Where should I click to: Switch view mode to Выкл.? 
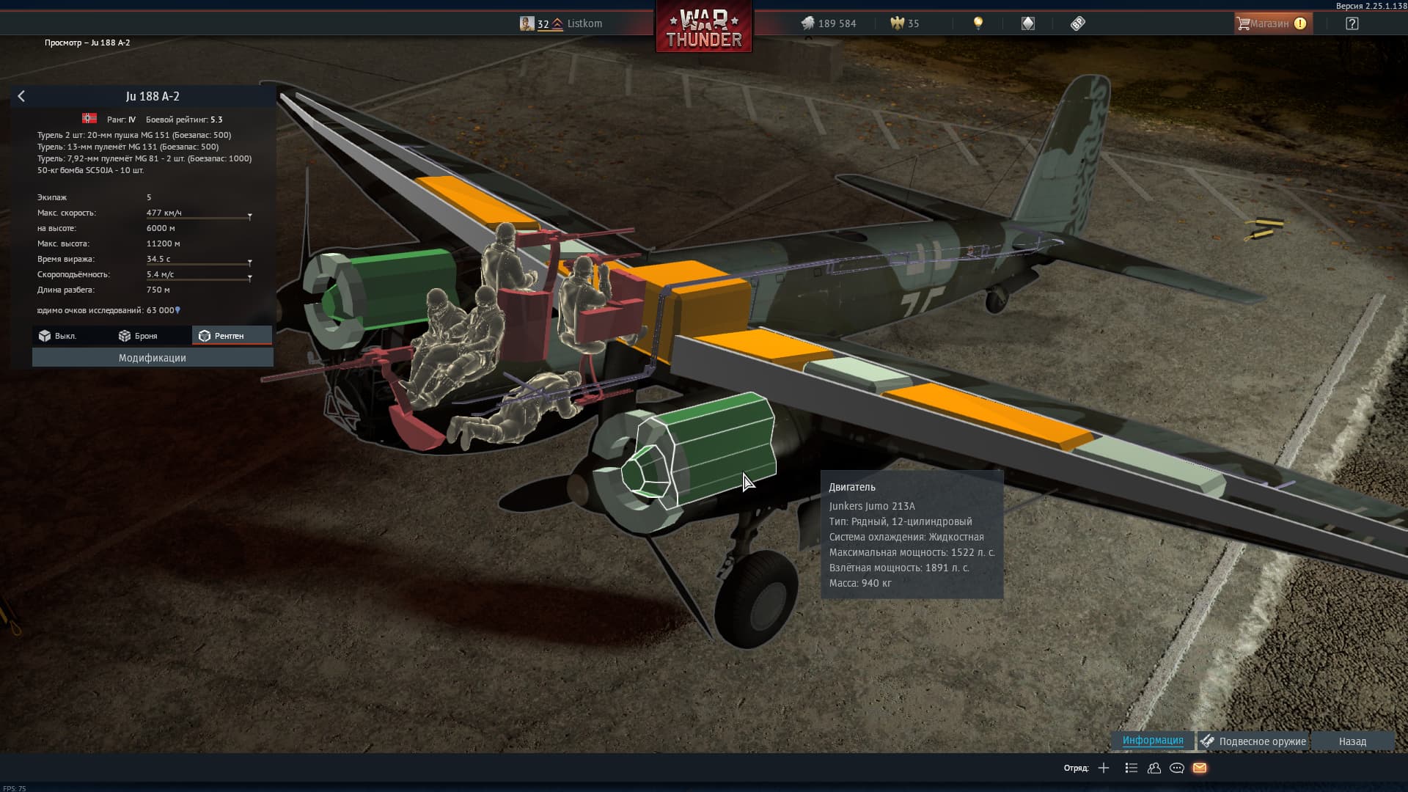tap(59, 336)
